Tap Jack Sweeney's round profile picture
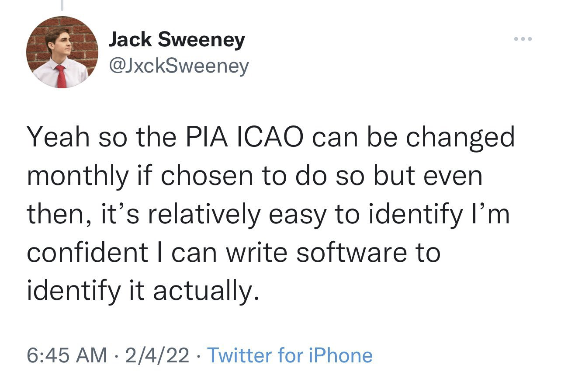 point(62,52)
